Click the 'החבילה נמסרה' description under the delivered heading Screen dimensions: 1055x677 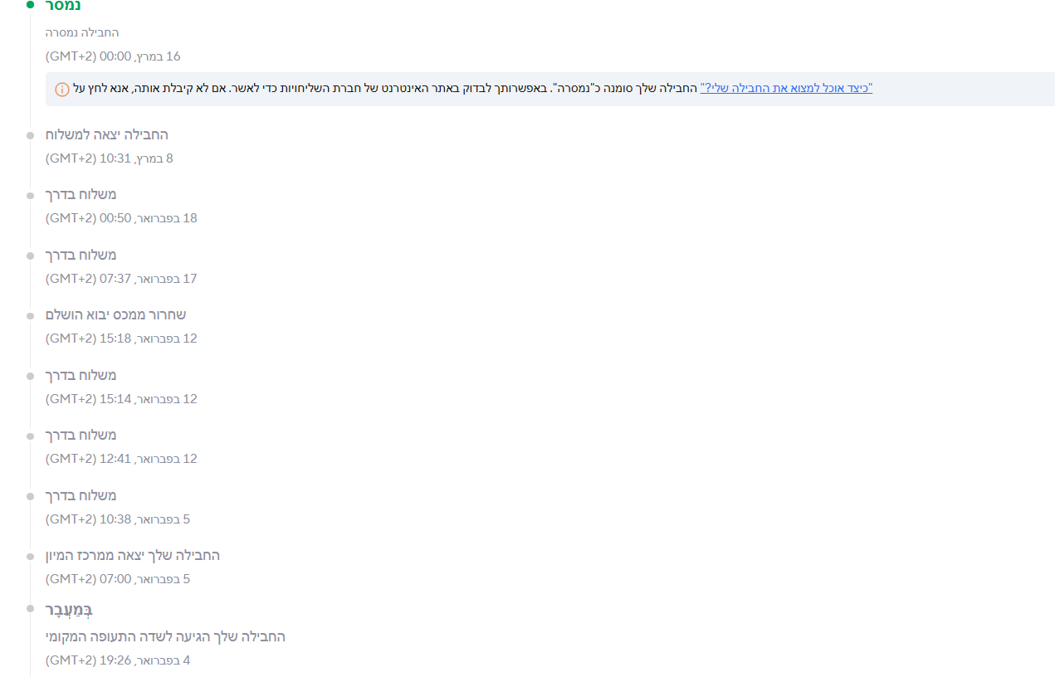point(82,32)
